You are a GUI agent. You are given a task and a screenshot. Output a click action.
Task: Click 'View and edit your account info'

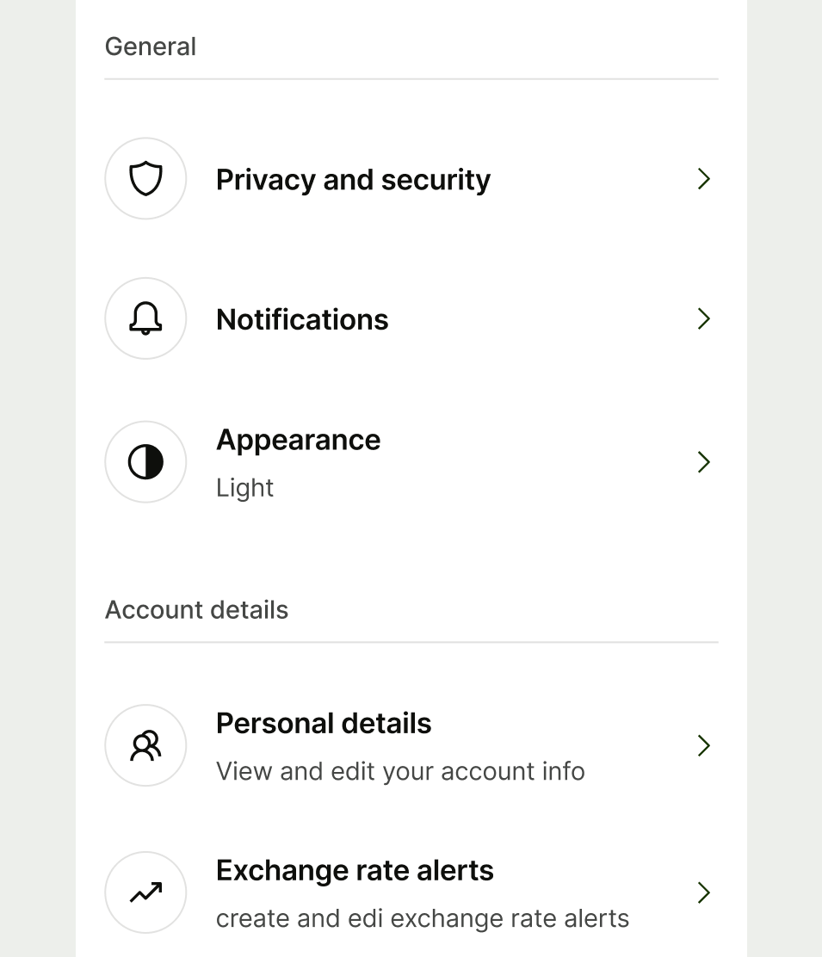tap(400, 771)
